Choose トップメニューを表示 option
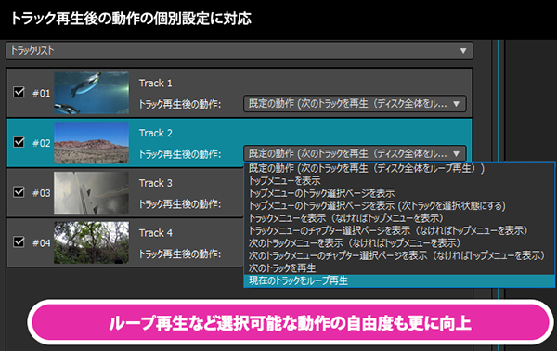Image resolution: width=557 pixels, height=351 pixels. pyautogui.click(x=399, y=180)
